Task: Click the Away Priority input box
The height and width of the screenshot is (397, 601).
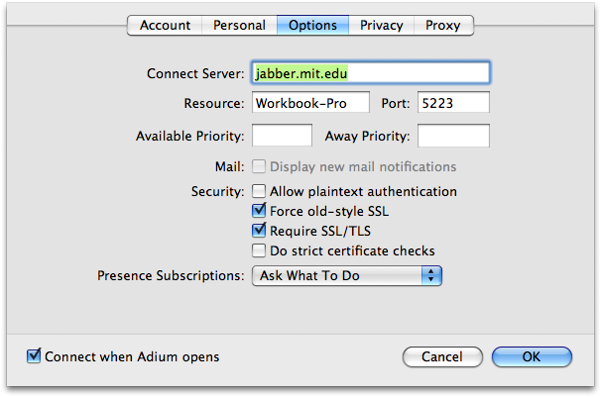Action: 453,136
